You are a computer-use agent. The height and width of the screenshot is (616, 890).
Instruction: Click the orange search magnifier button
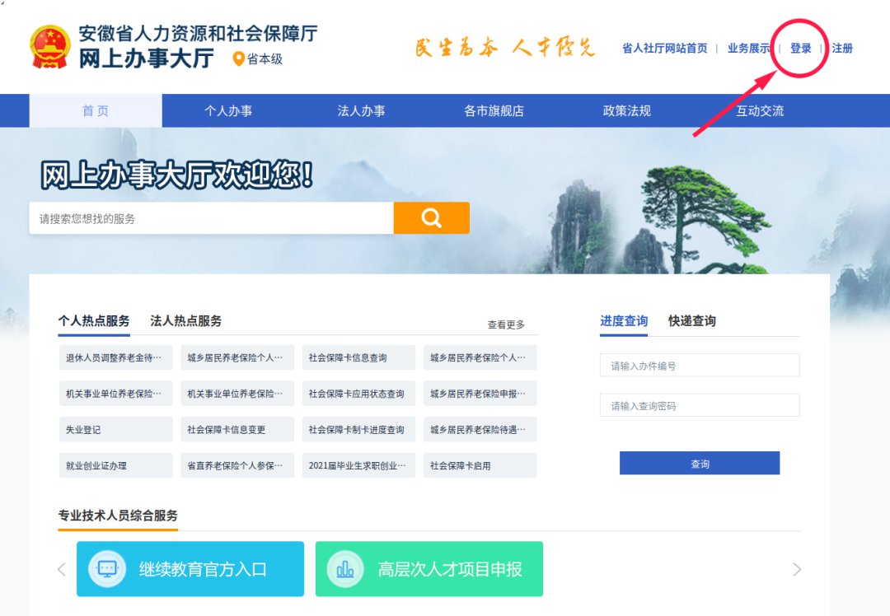click(x=431, y=218)
